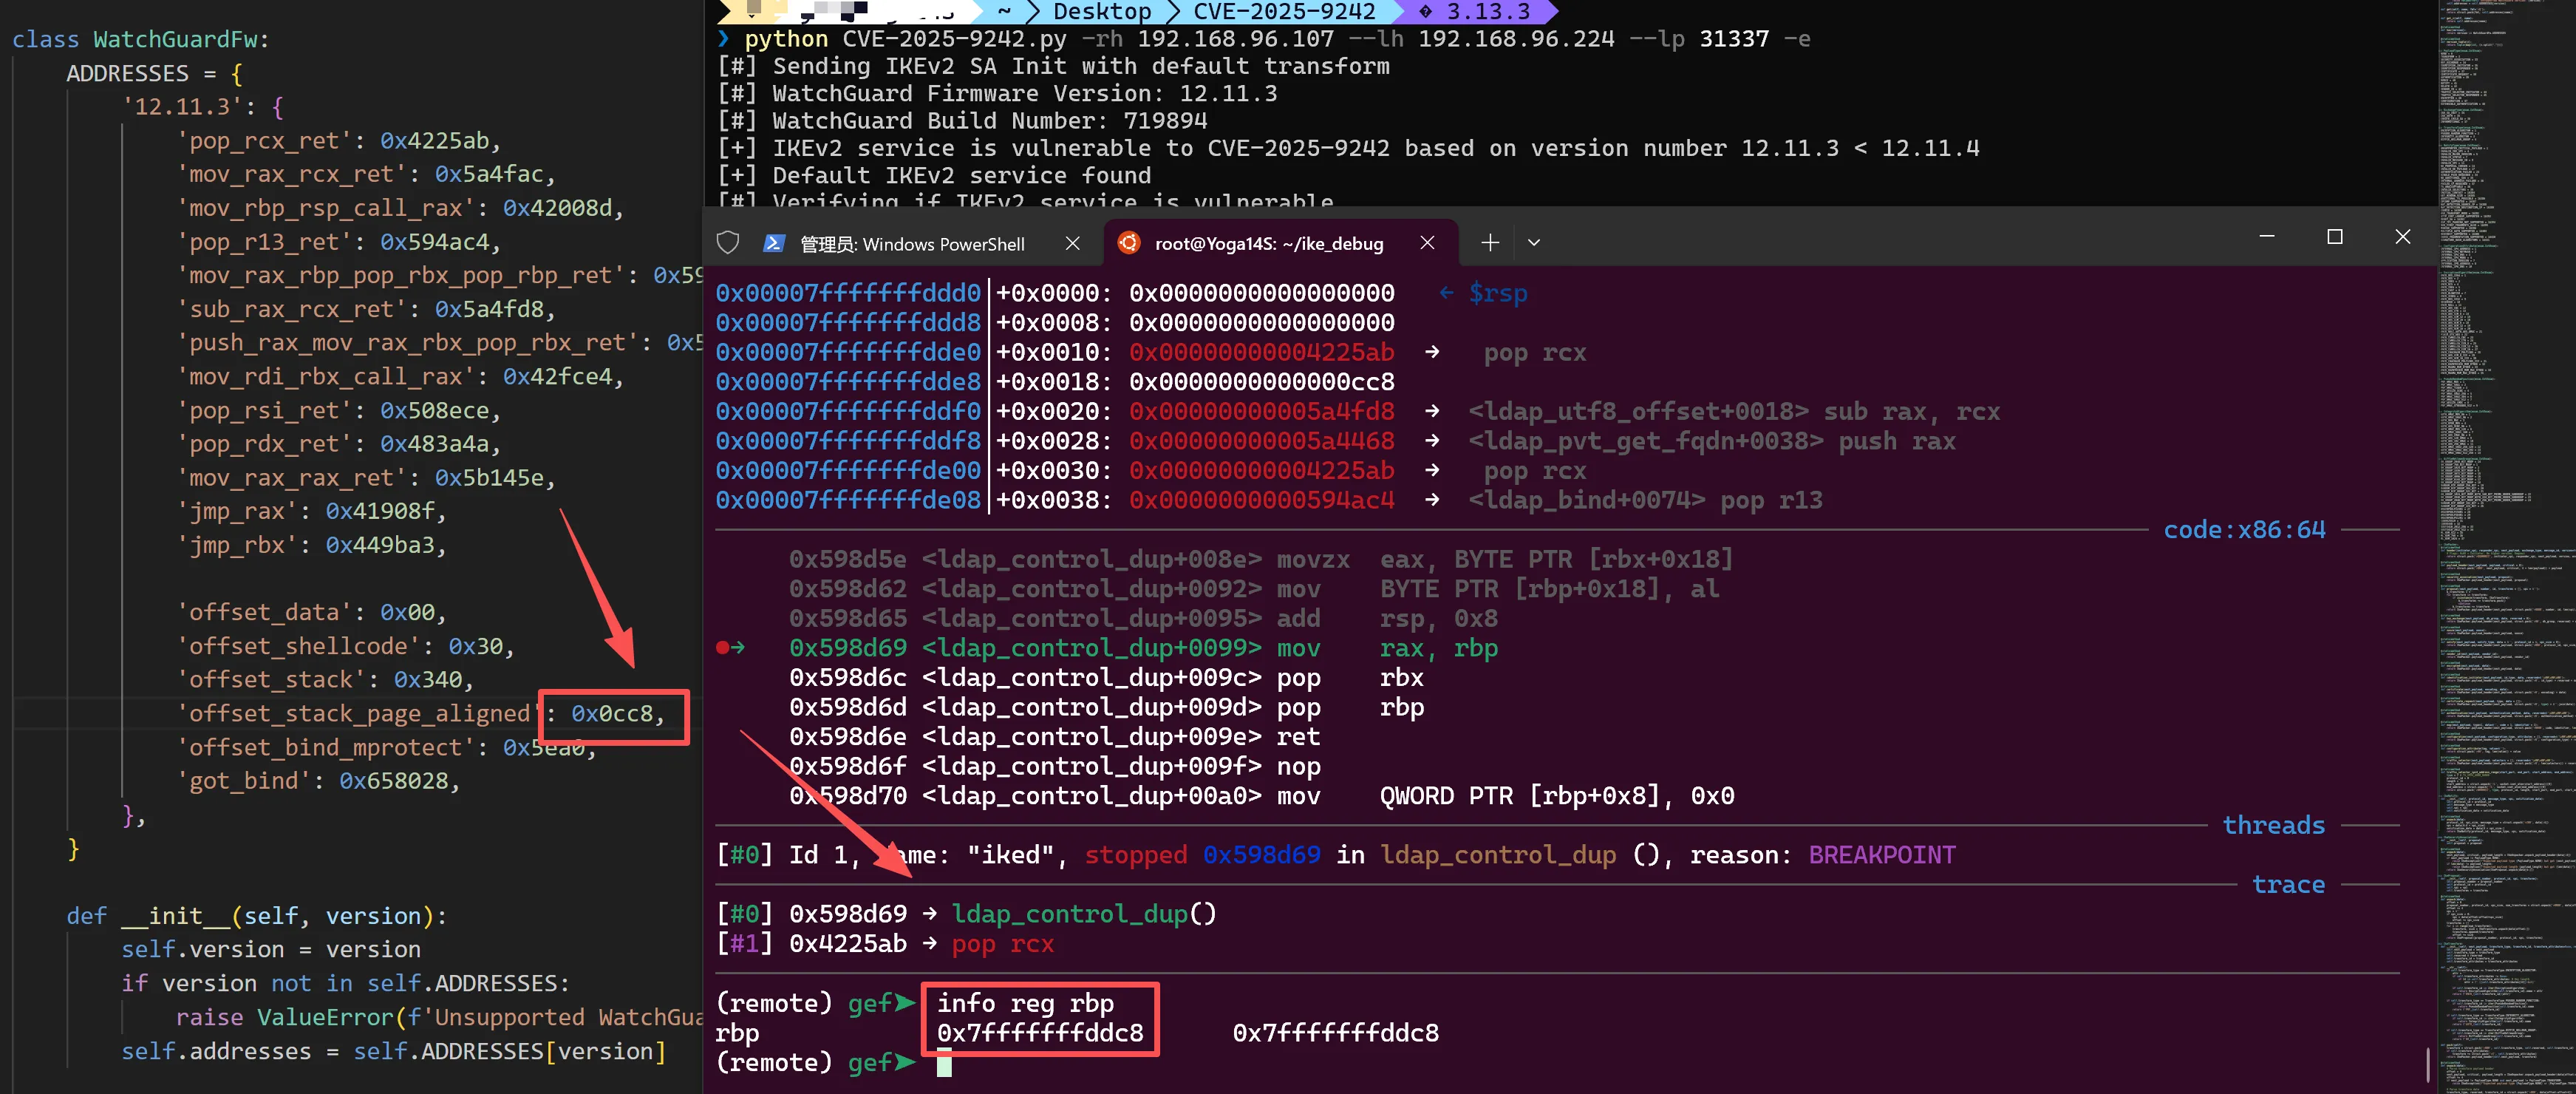Select the root@Yoga14S ~/ike_debug tab

point(1268,244)
